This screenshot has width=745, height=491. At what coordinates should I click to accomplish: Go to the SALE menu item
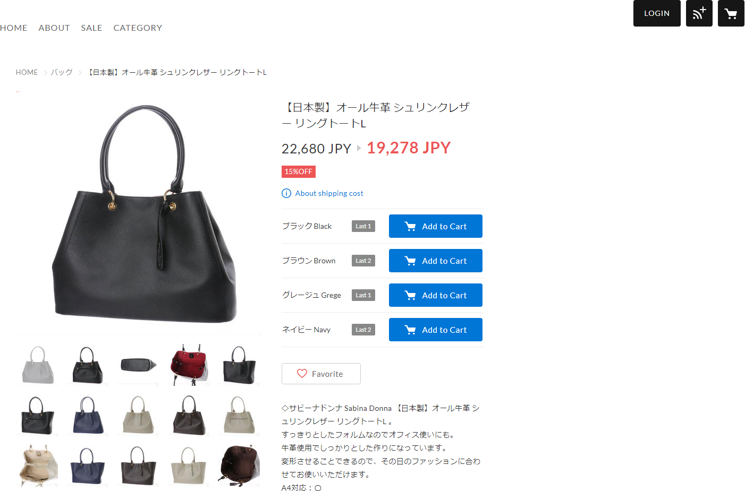[91, 28]
